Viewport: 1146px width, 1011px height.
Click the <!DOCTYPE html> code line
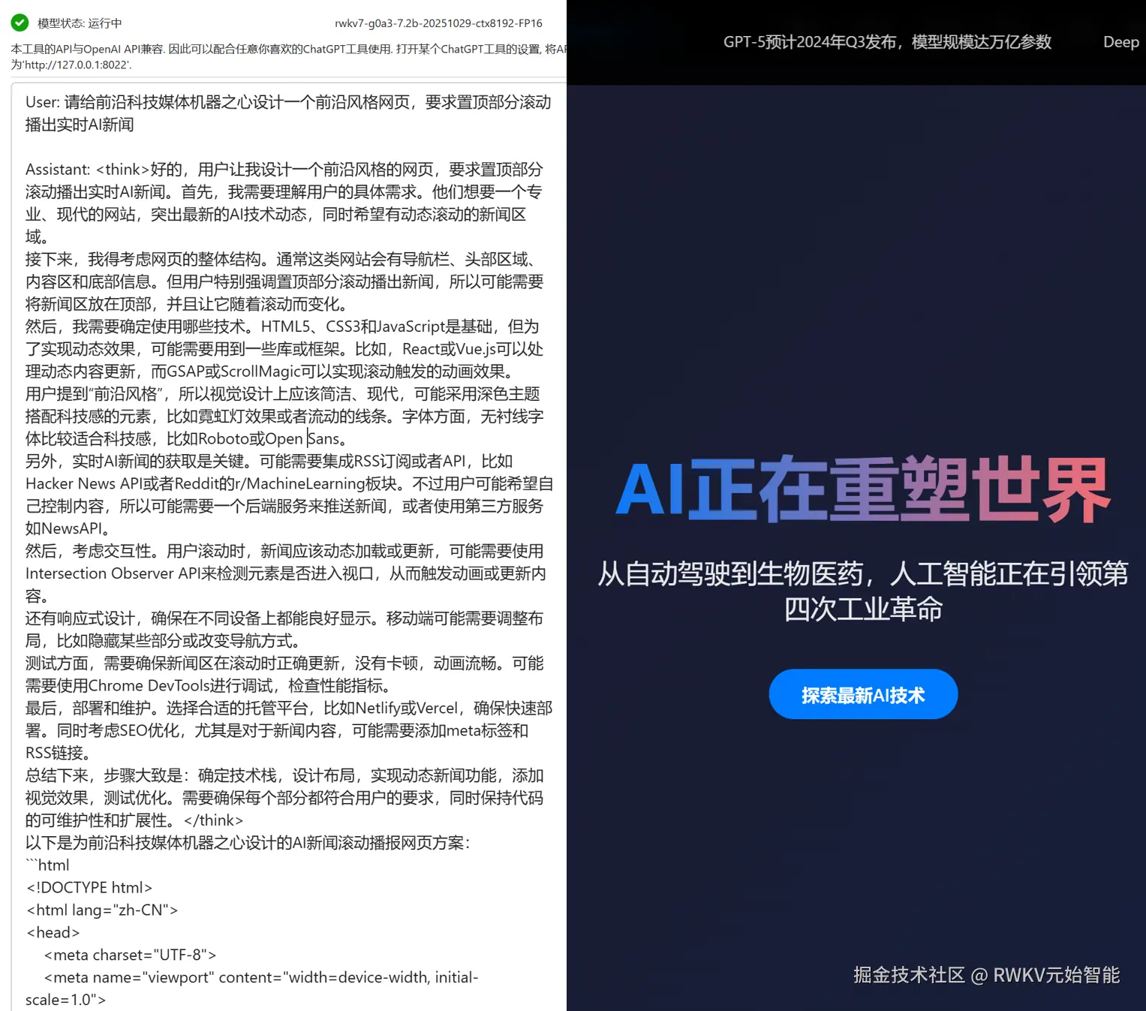point(89,887)
